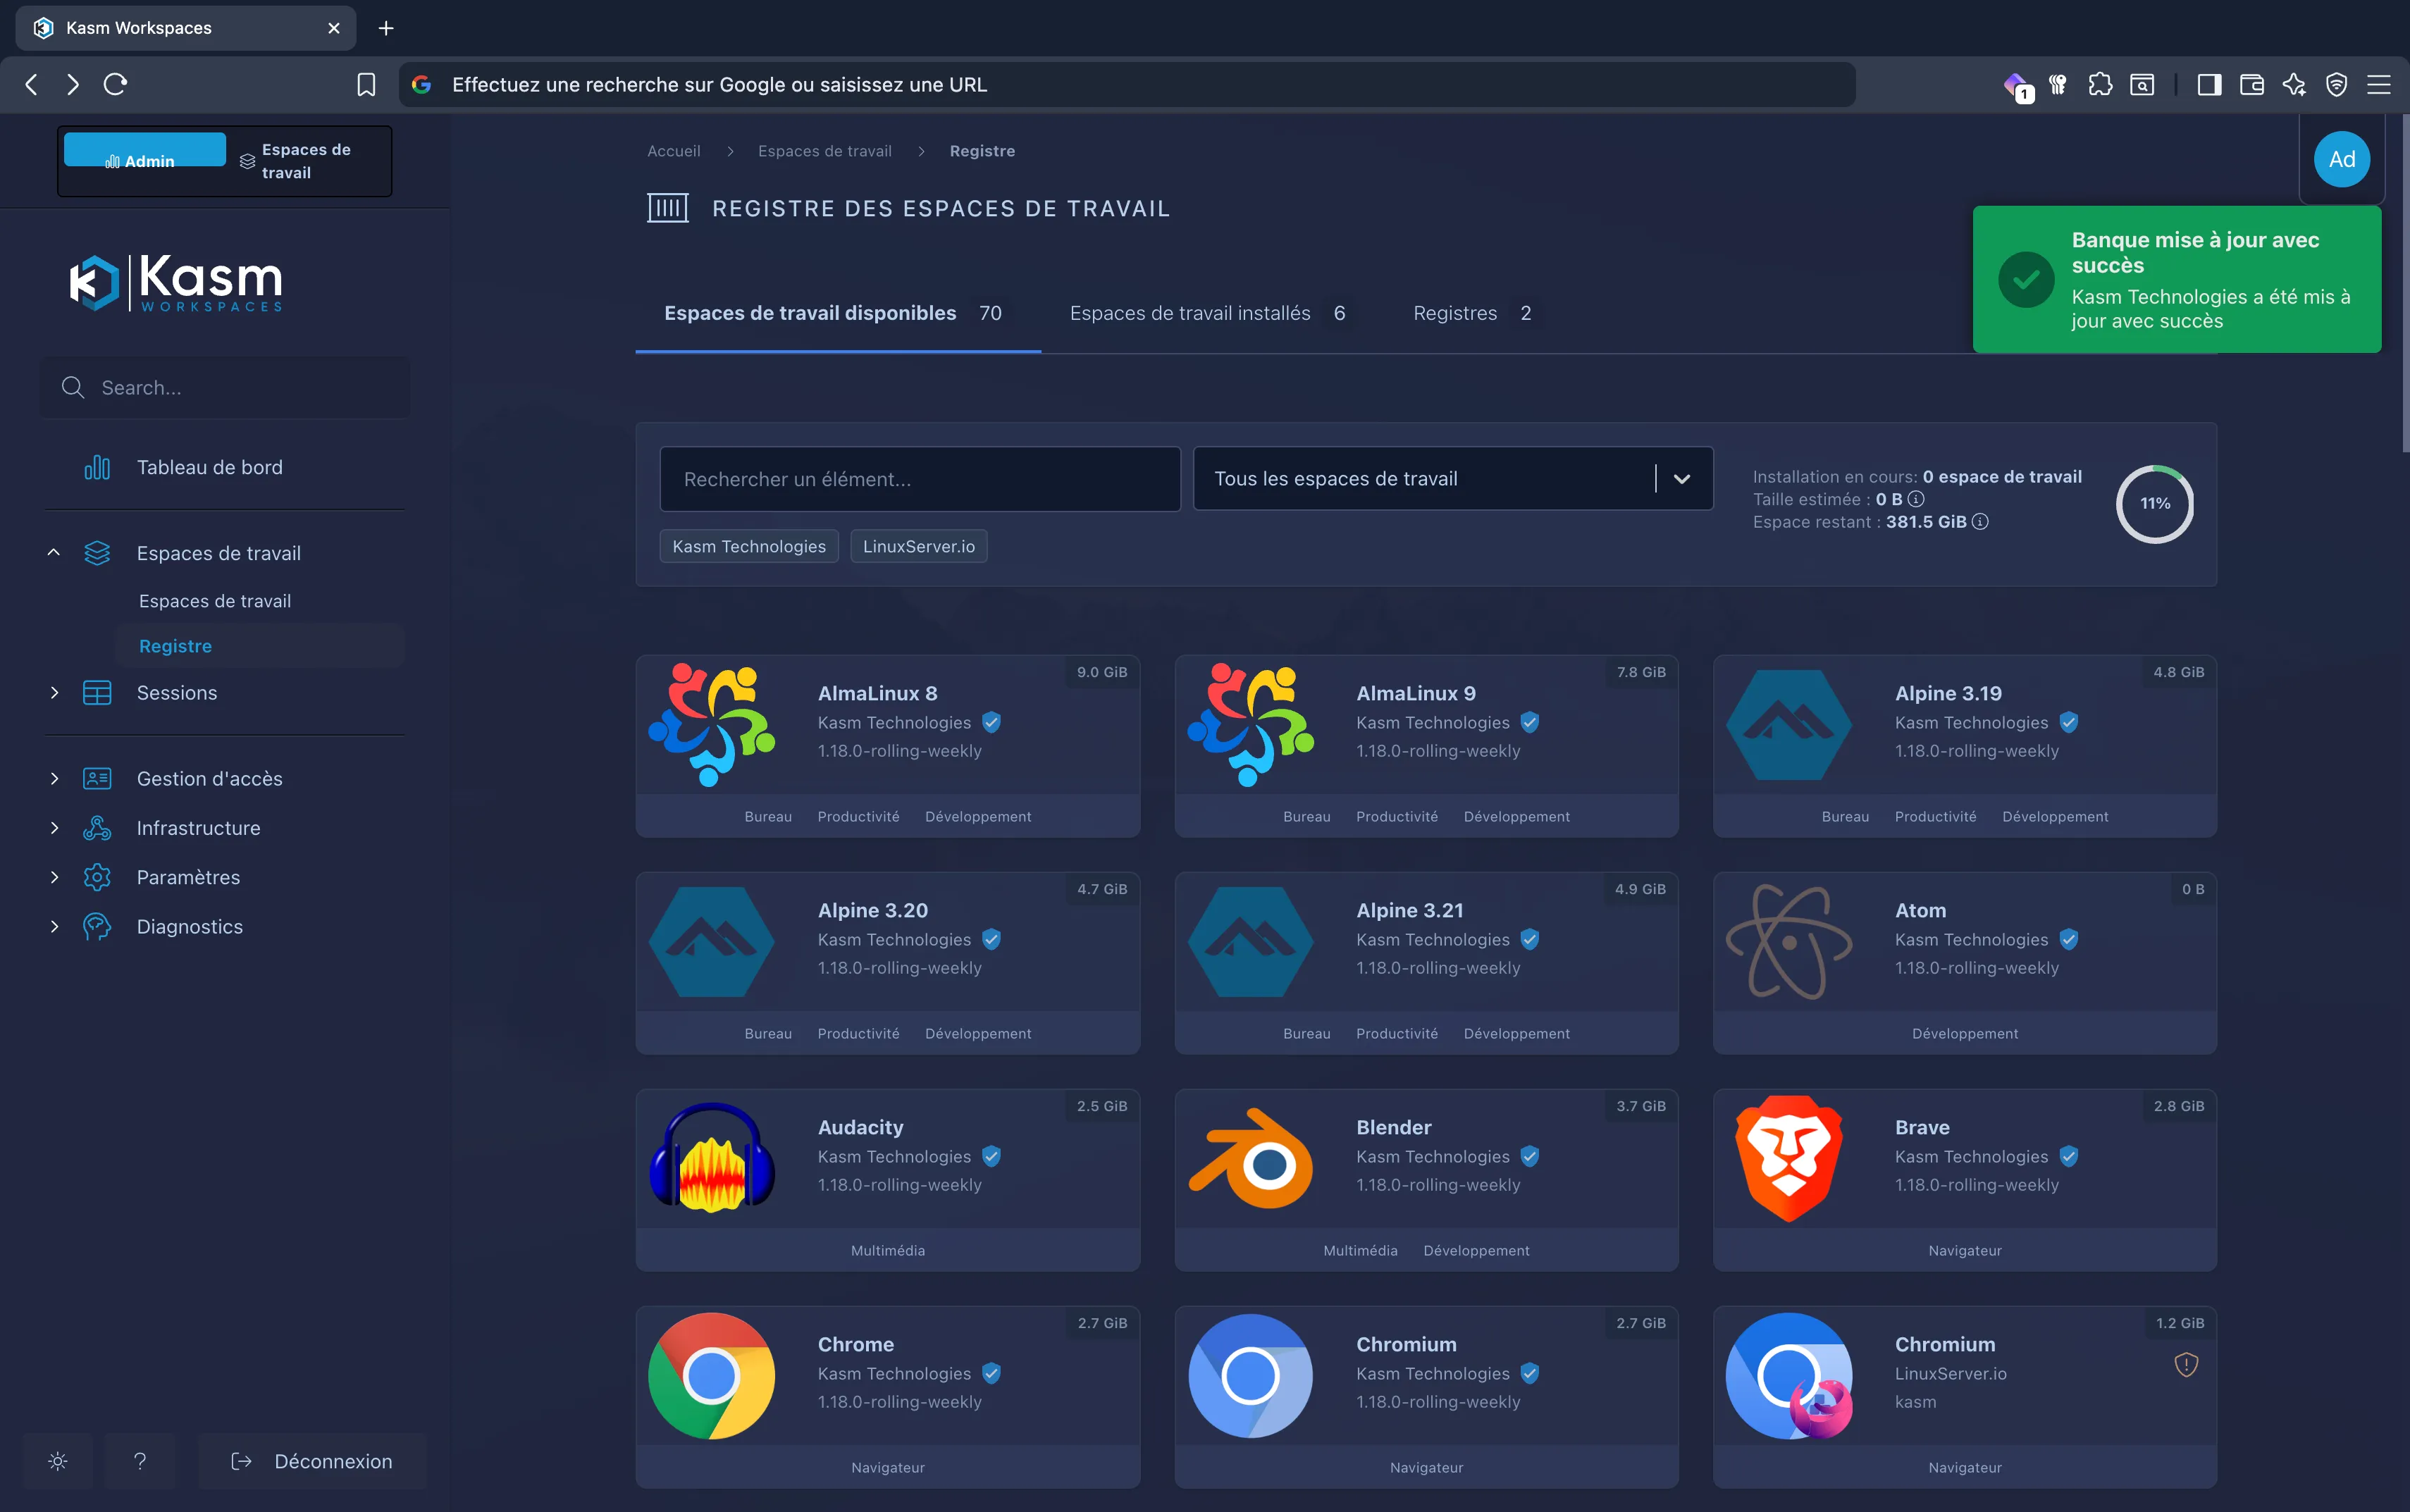Click the 11% disk usage progress ring
This screenshot has height=1512, width=2410.
2155,504
